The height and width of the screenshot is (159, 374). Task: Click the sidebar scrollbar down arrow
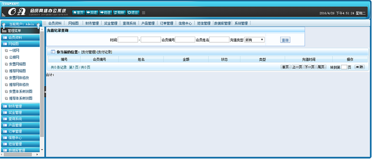click(x=42, y=150)
